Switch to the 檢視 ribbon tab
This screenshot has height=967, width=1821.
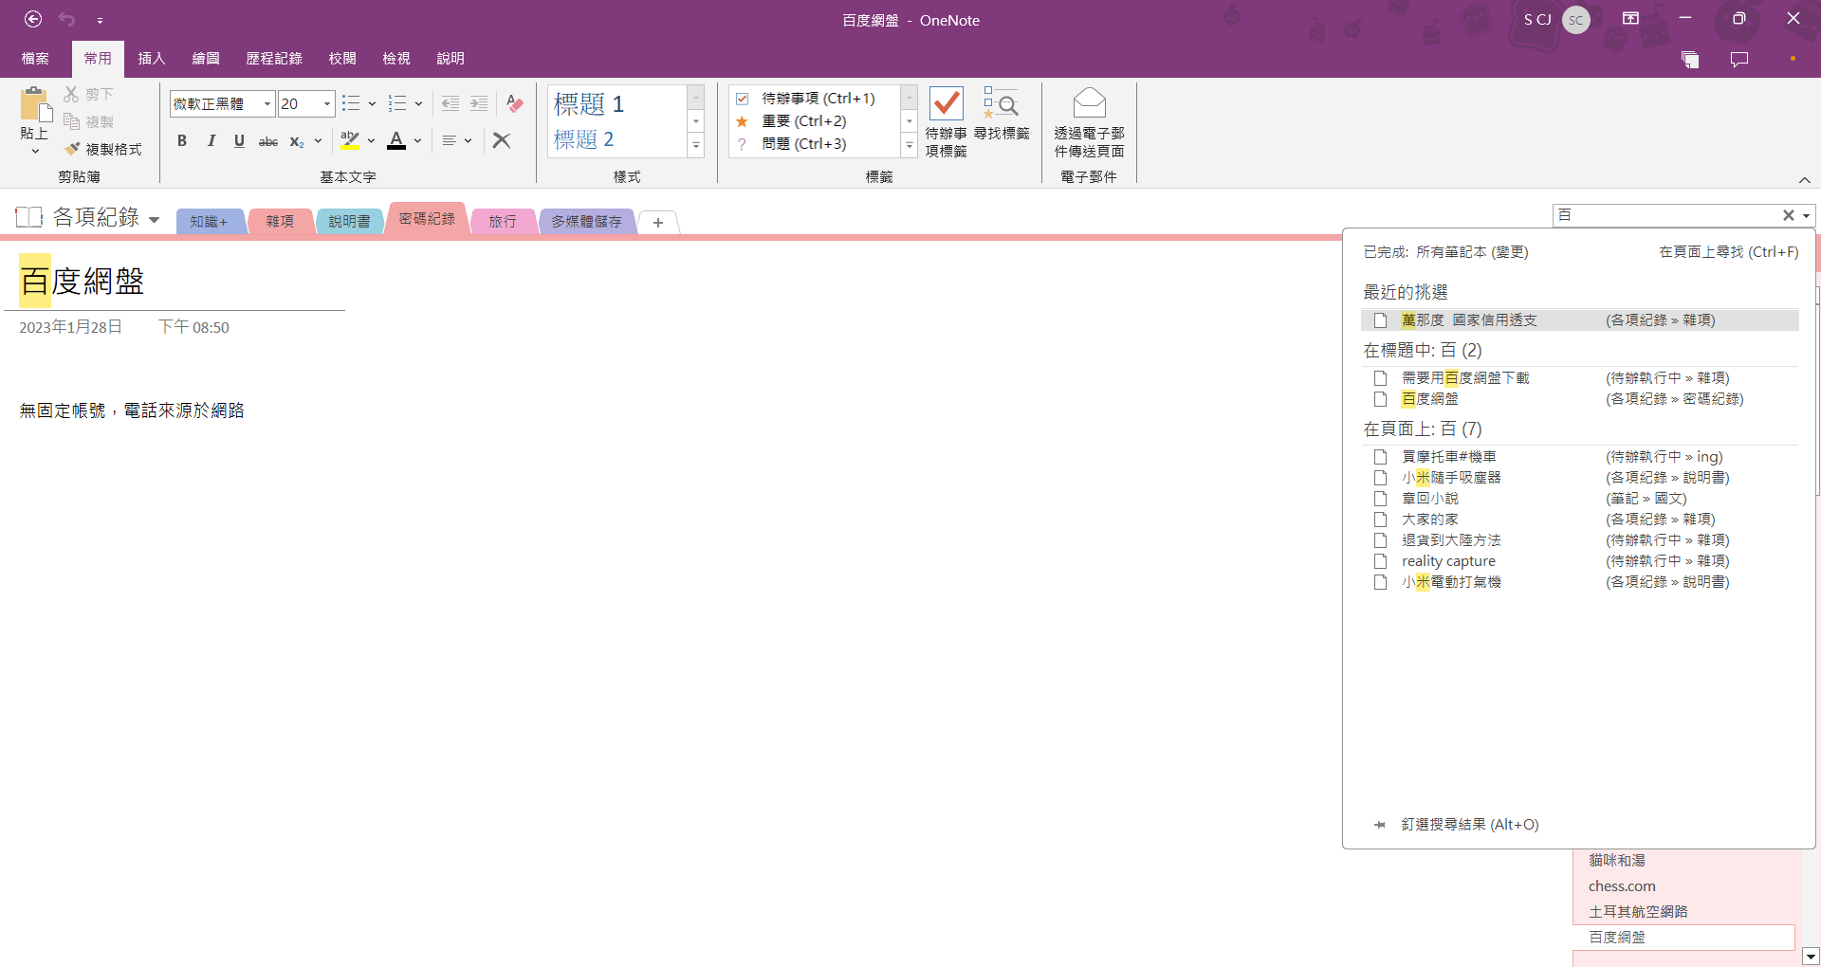(396, 59)
